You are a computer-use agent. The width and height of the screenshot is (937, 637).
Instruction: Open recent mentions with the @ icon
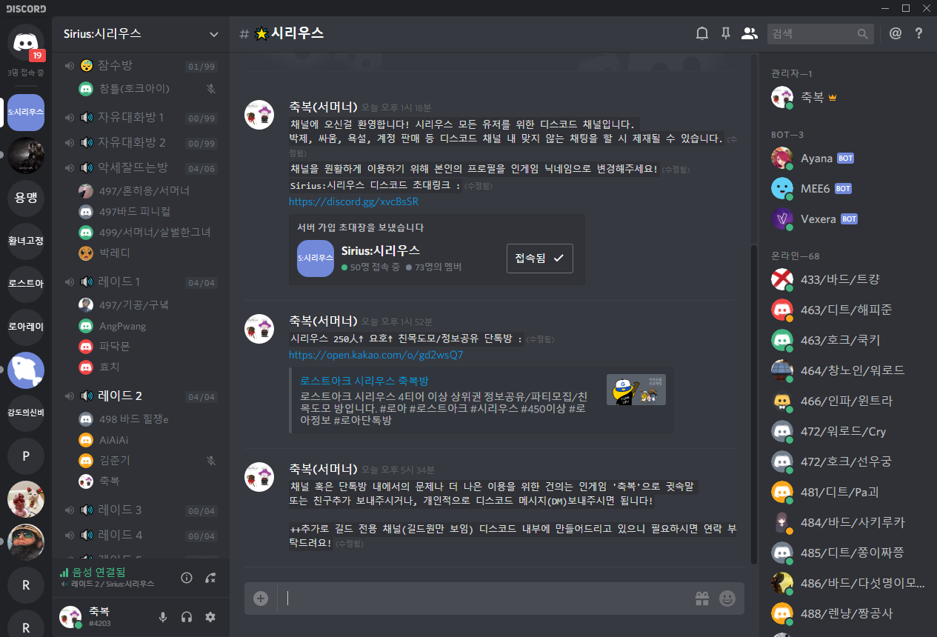point(895,33)
